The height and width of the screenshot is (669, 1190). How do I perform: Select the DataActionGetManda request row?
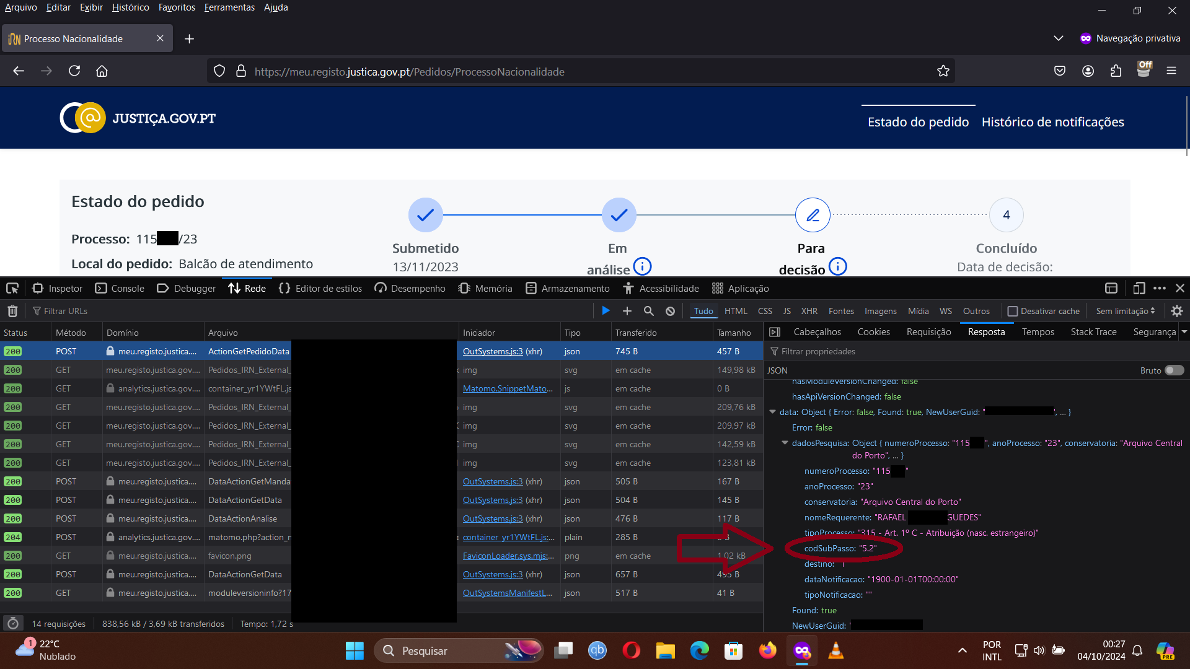point(381,481)
